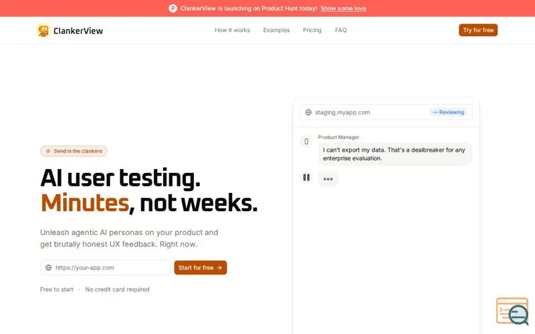Screen dimensions: 535x334
Task: Open the Pricing nav link
Action: pos(312,30)
